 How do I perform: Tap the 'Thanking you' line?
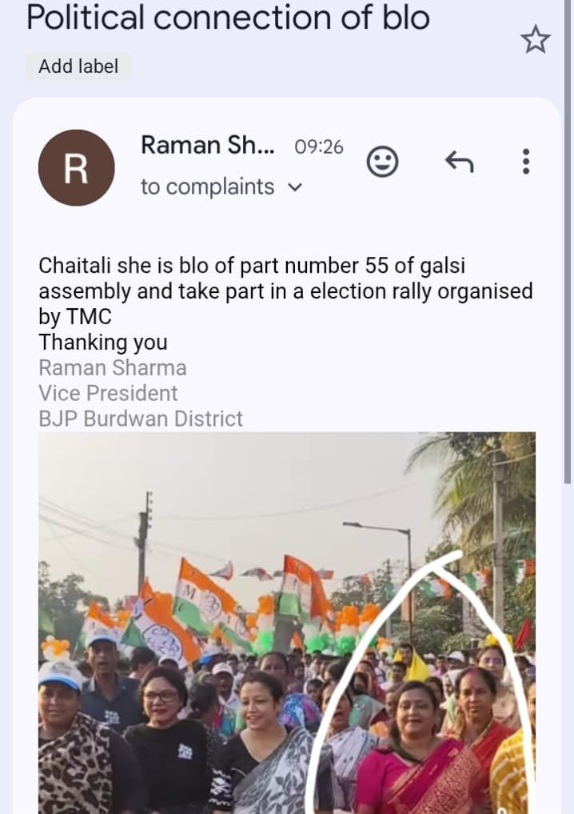tap(103, 343)
